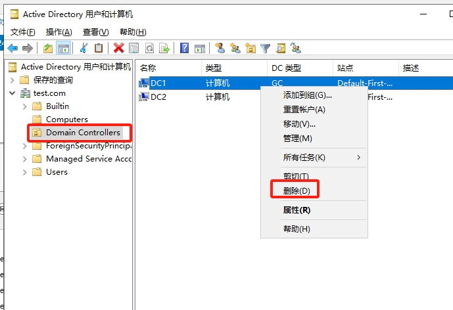
Task: Sort by 名称 column header
Action: click(168, 68)
